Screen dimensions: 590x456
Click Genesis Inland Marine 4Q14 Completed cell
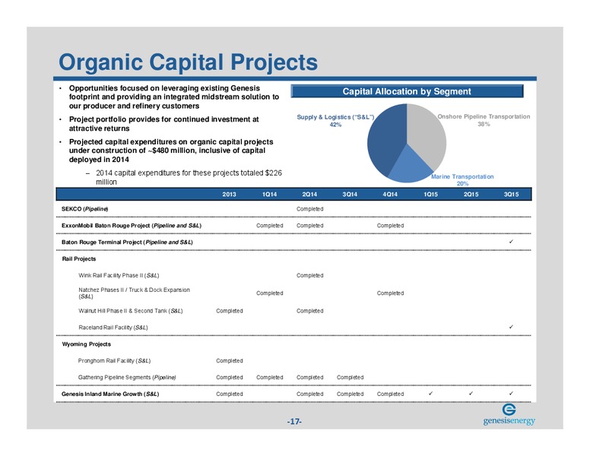pos(390,394)
